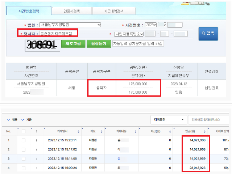Open the 지급내역검색 tab

(x=113, y=11)
